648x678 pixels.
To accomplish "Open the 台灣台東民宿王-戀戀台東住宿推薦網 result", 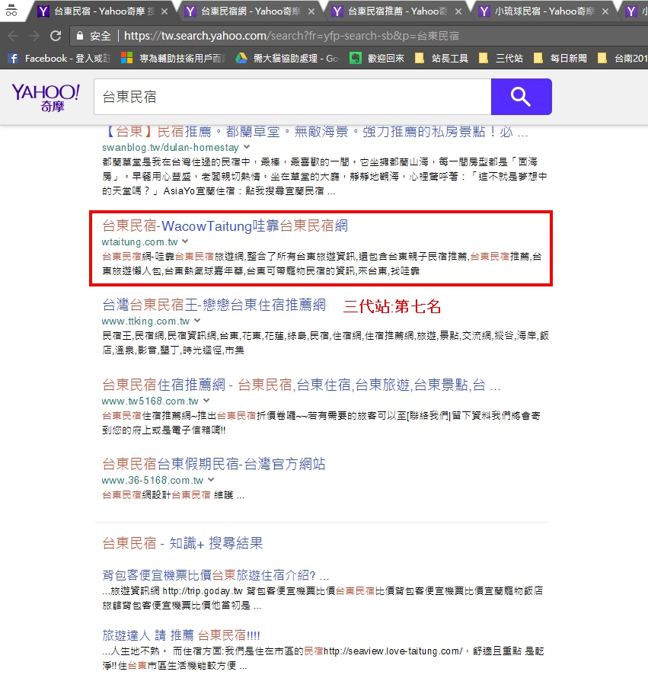I will click(x=214, y=305).
